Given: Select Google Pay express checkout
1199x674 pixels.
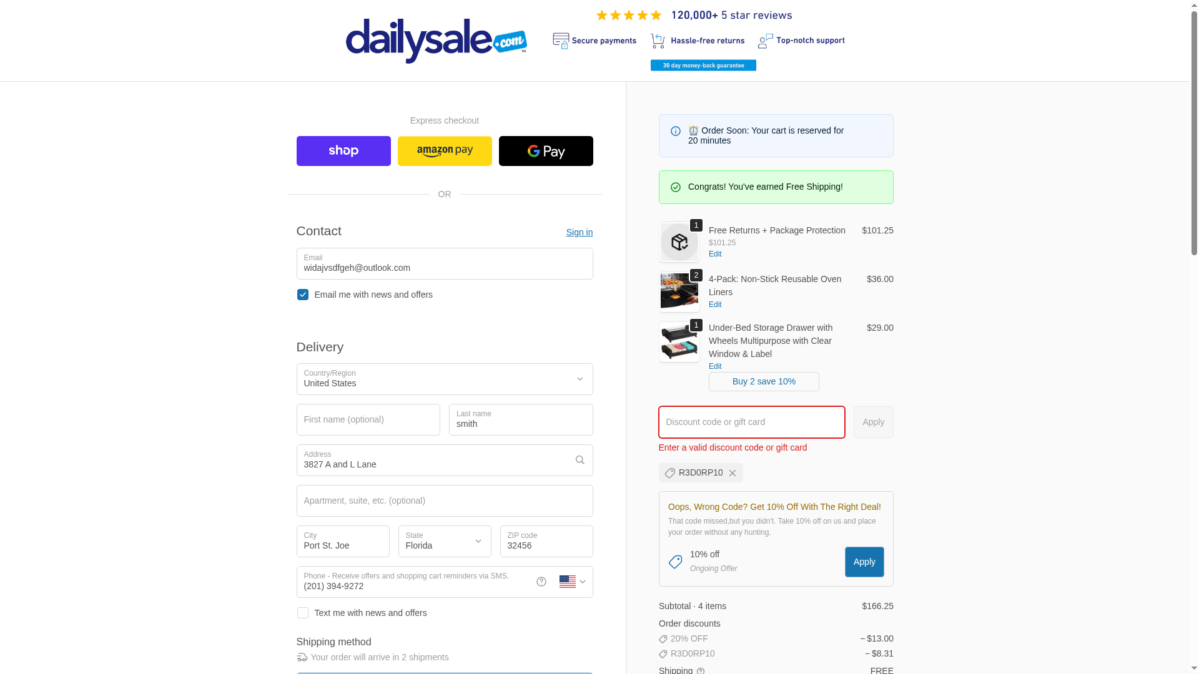Looking at the screenshot, I should click(x=546, y=151).
